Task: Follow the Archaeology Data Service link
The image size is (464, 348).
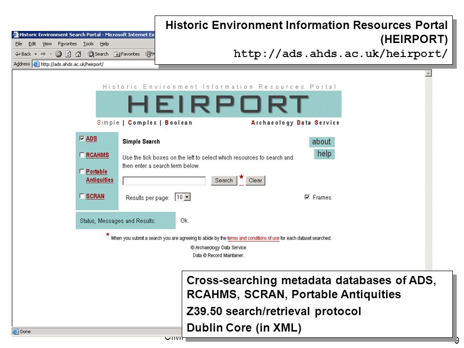Action: tap(295, 122)
